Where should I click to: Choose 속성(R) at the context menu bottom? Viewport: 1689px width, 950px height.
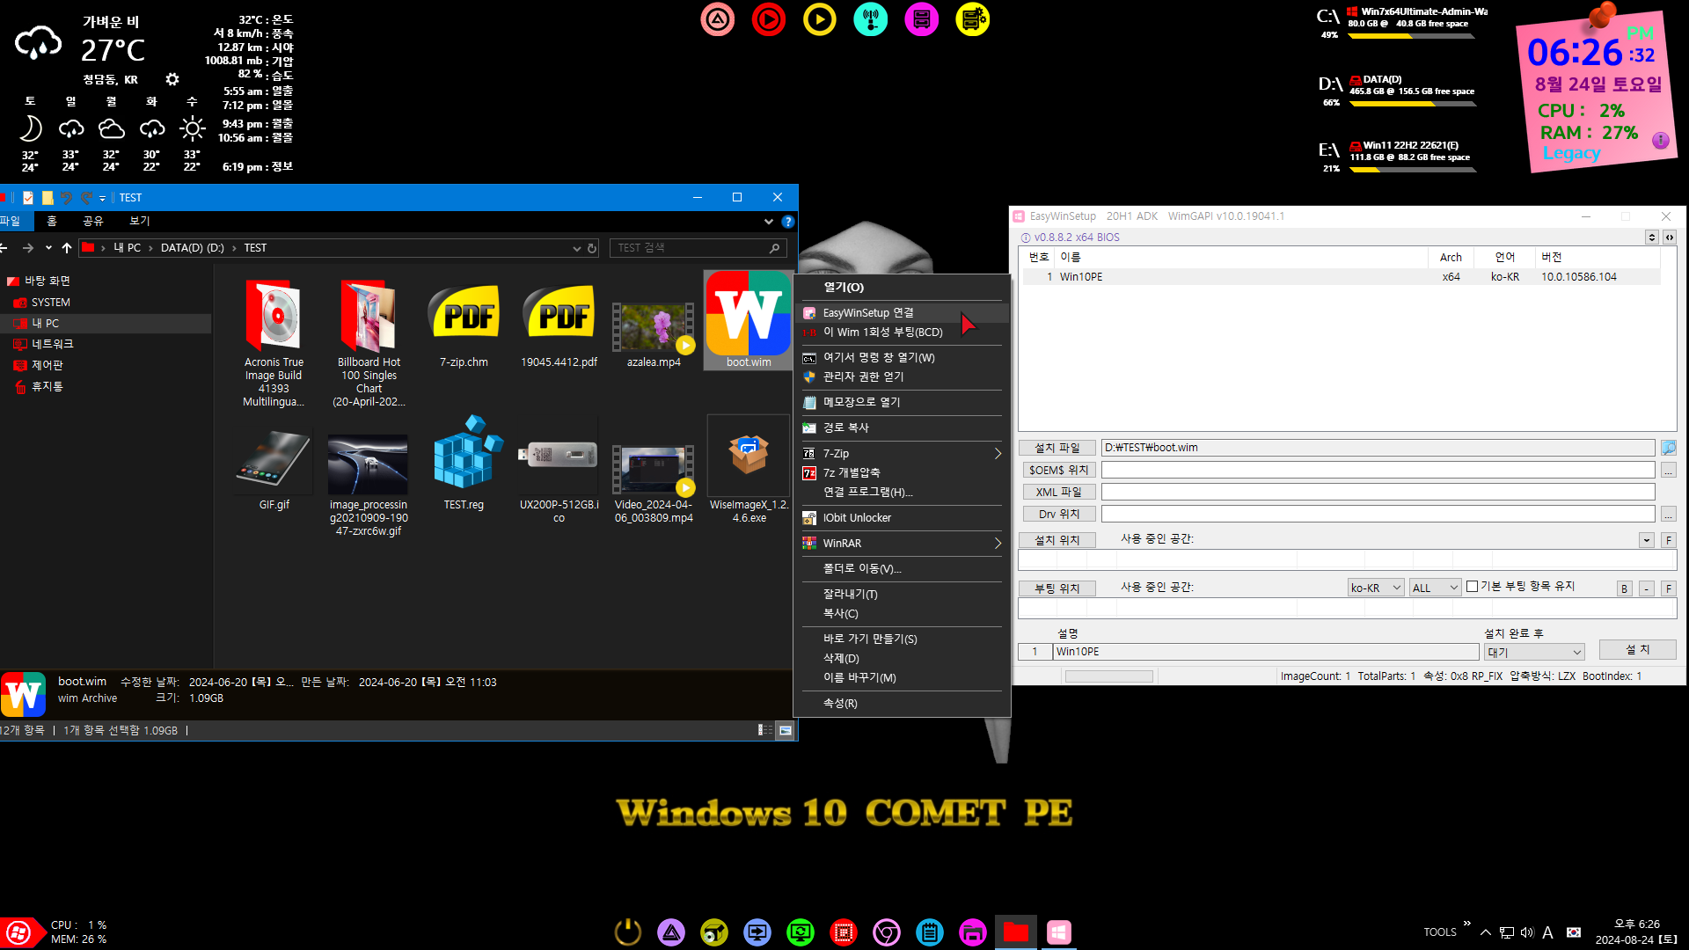pyautogui.click(x=901, y=703)
